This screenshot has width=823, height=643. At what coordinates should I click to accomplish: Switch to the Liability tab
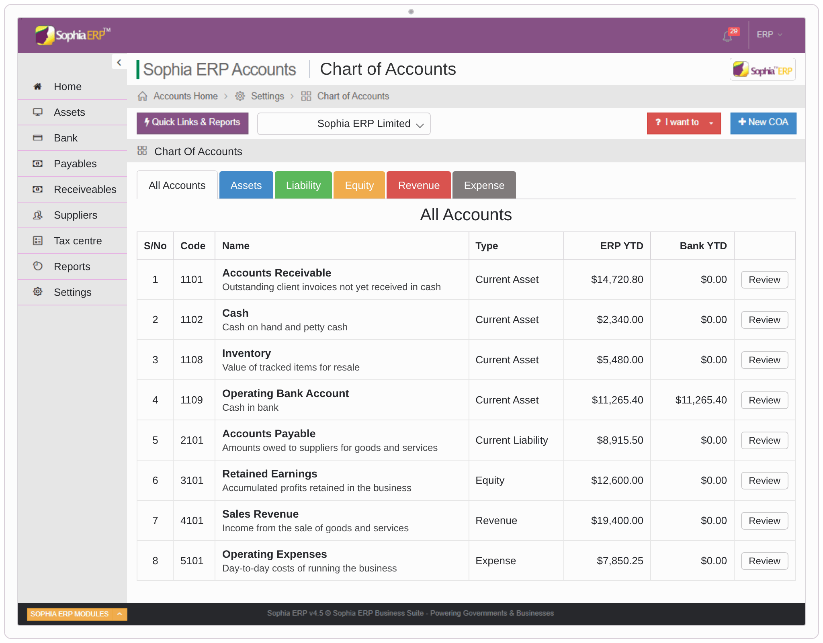click(x=303, y=185)
